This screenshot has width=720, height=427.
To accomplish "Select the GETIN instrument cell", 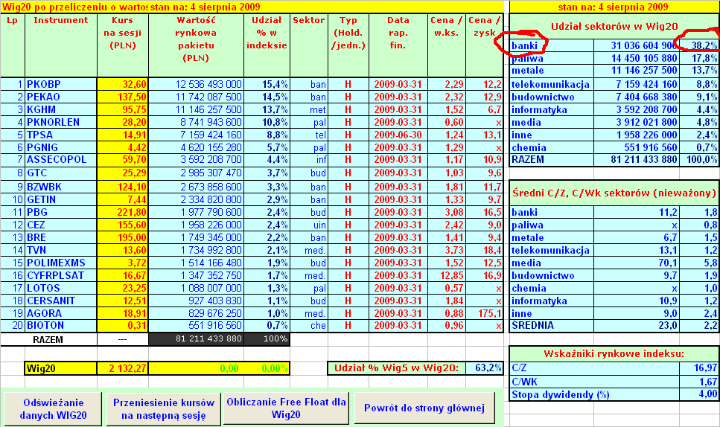I will pyautogui.click(x=60, y=199).
